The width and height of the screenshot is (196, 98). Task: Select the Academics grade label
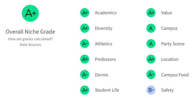(x=106, y=13)
